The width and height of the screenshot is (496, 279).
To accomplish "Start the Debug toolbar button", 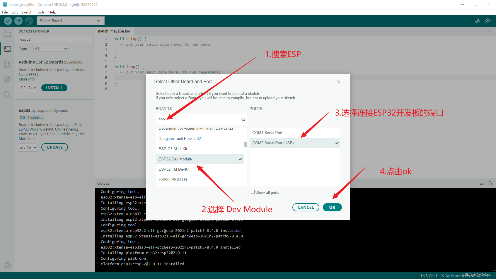I will (x=29, y=21).
